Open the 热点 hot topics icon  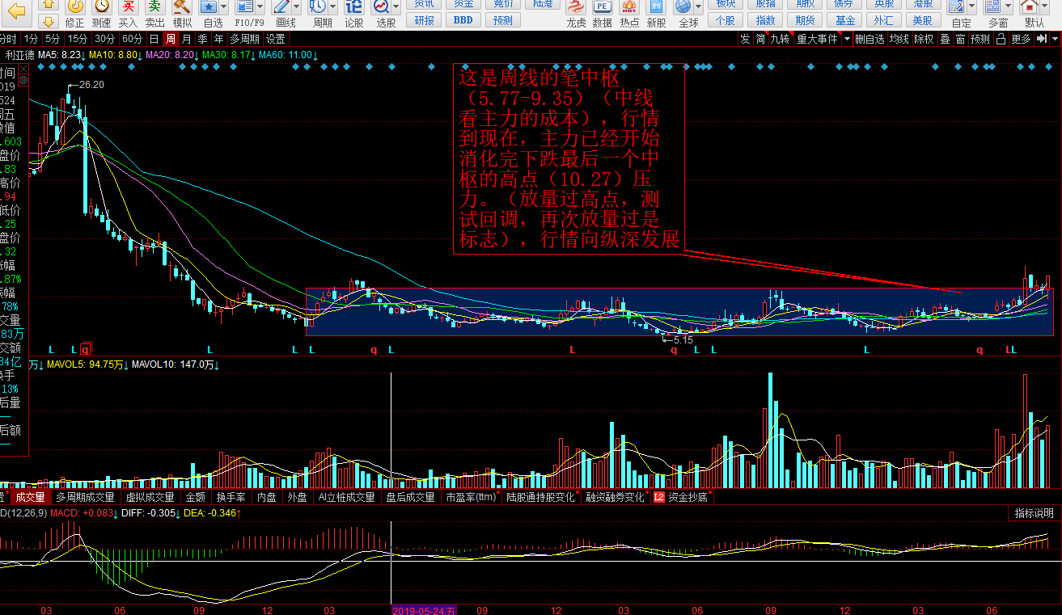tap(628, 6)
